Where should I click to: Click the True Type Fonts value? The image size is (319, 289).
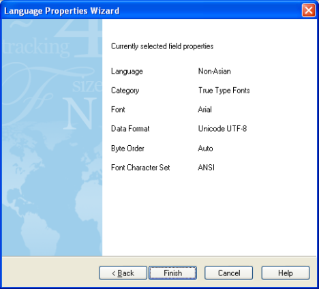[x=224, y=91]
